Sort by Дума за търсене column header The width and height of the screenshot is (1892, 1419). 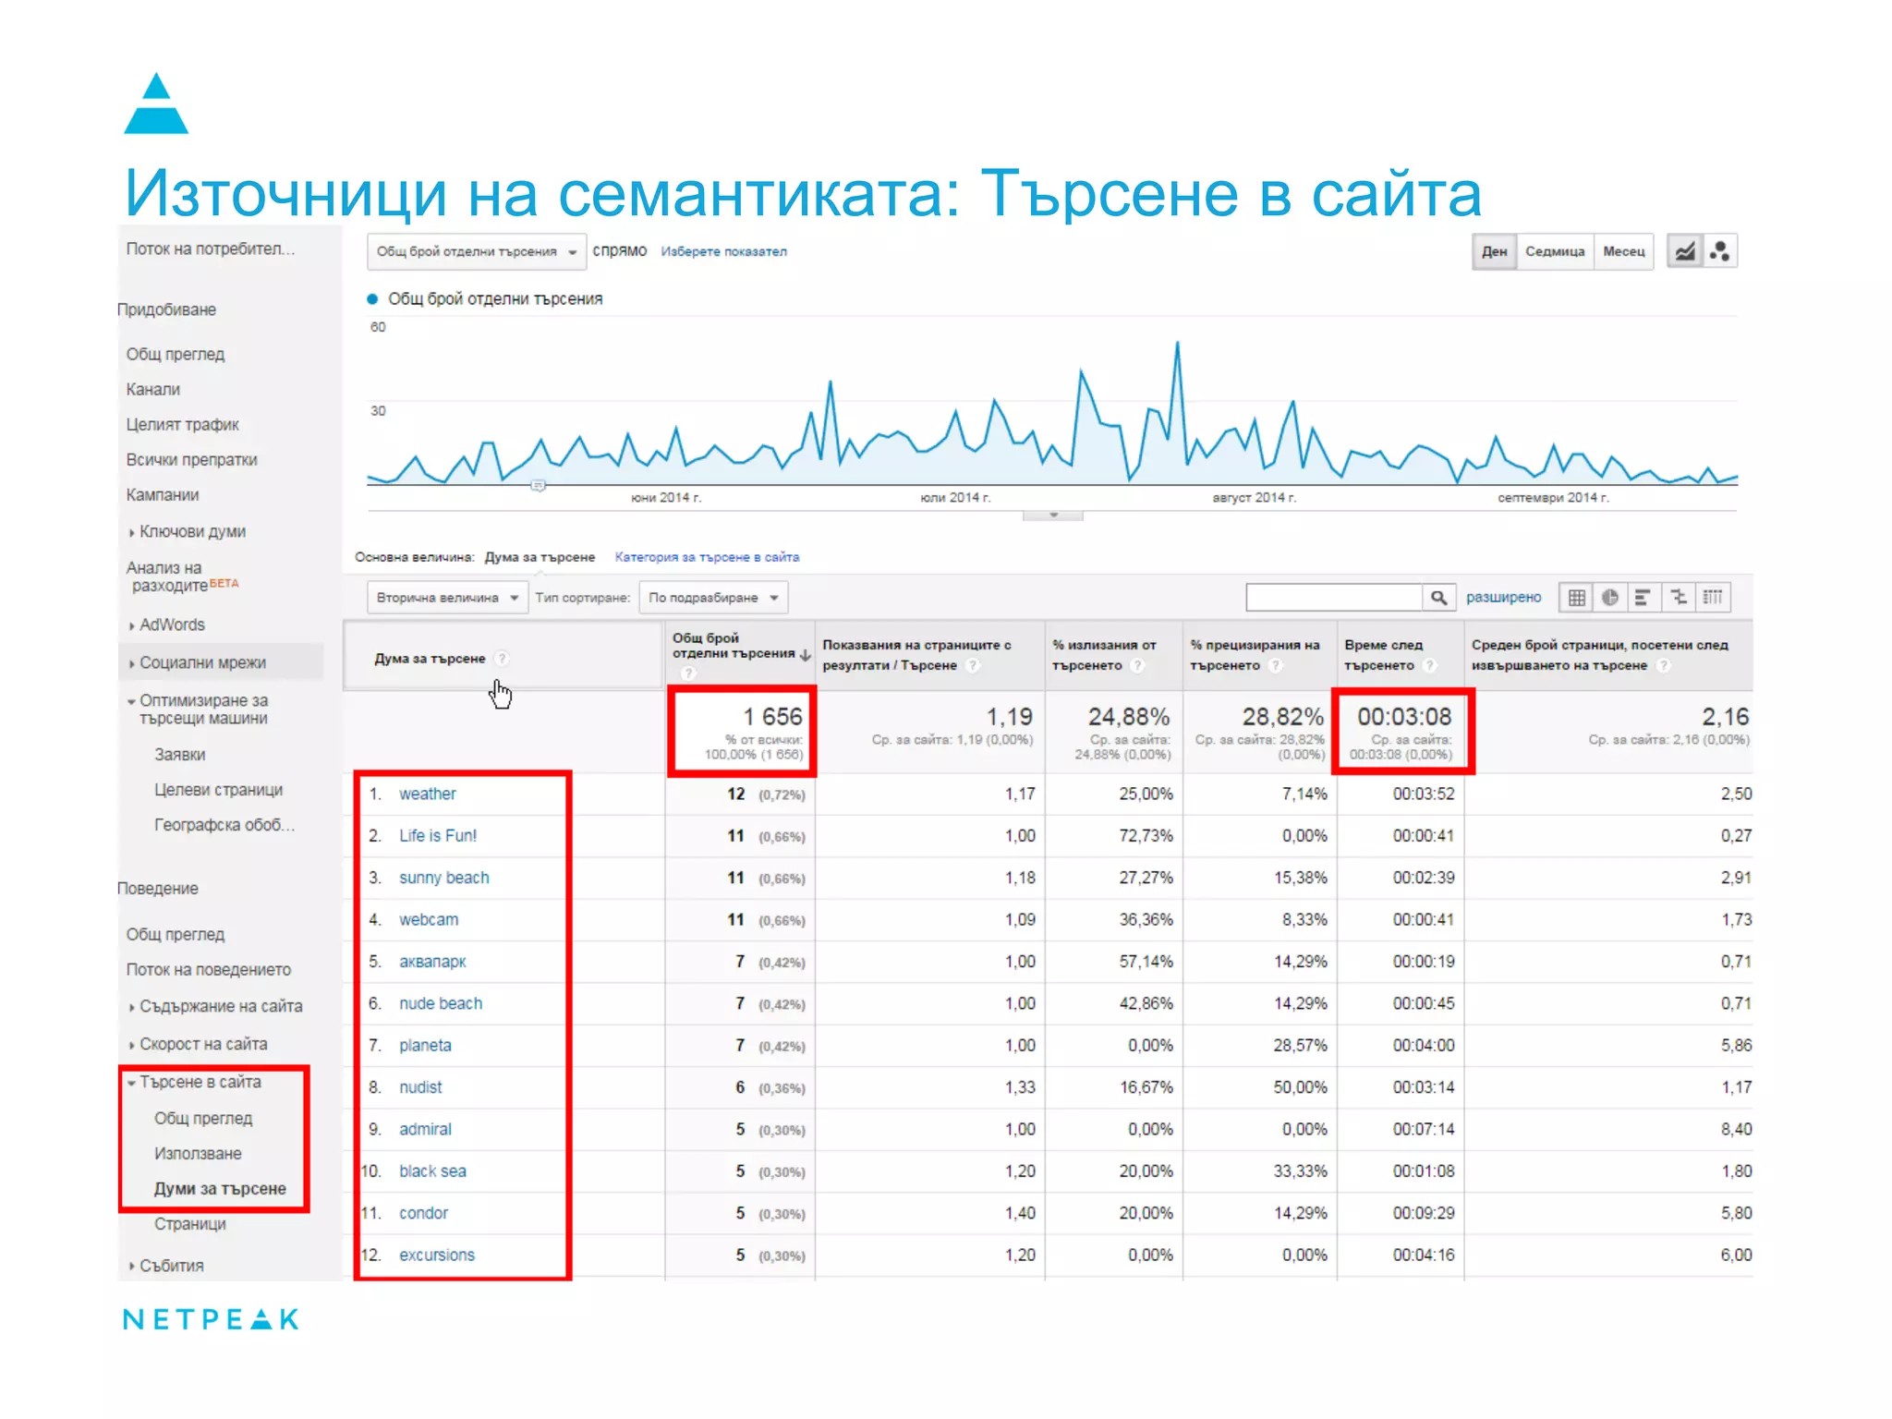[430, 659]
